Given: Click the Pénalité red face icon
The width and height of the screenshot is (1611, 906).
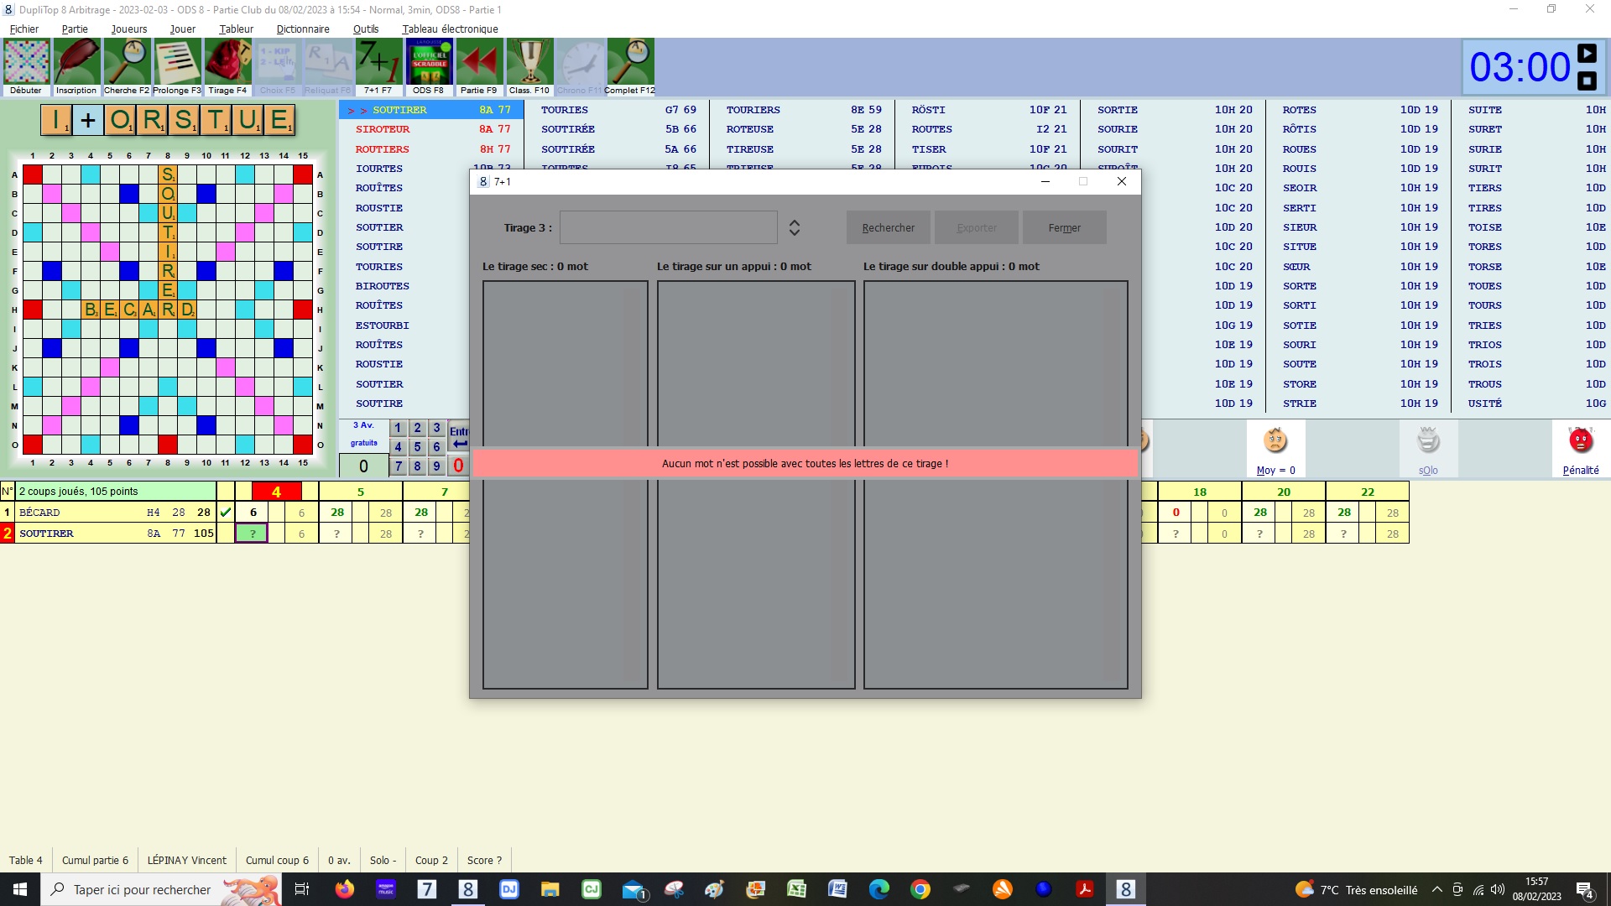Looking at the screenshot, I should [1580, 442].
